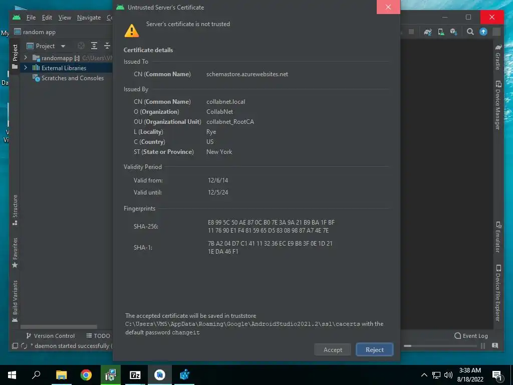Click the blue update arrow icon
Image resolution: width=513 pixels, height=385 pixels.
pyautogui.click(x=483, y=32)
